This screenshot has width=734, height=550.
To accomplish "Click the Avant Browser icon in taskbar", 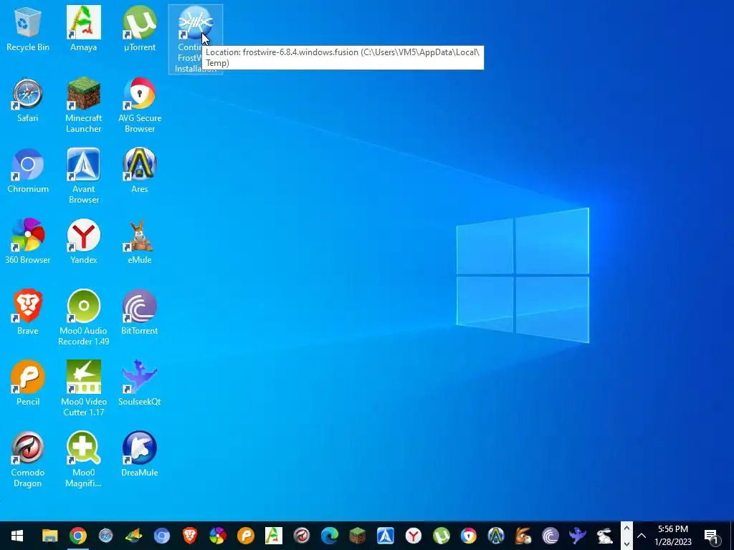I will click(x=385, y=536).
